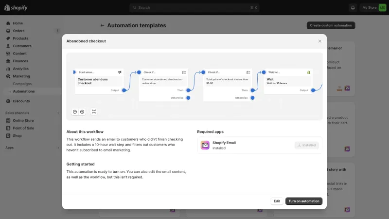Image resolution: width=389 pixels, height=219 pixels.
Task: Click Otherwise connector on Total price check node
Action: pos(252,98)
